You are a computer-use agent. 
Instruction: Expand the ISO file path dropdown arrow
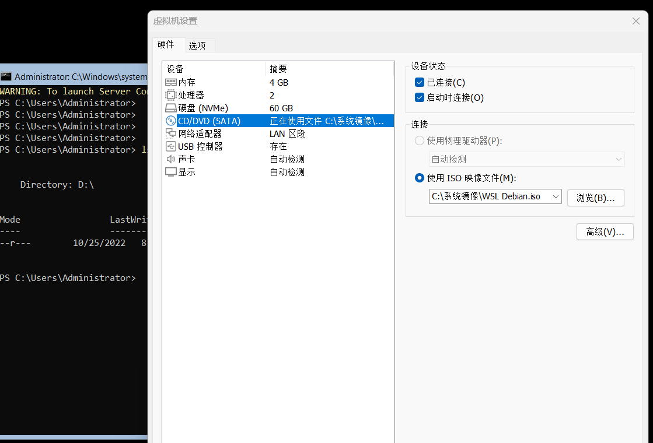pos(556,197)
